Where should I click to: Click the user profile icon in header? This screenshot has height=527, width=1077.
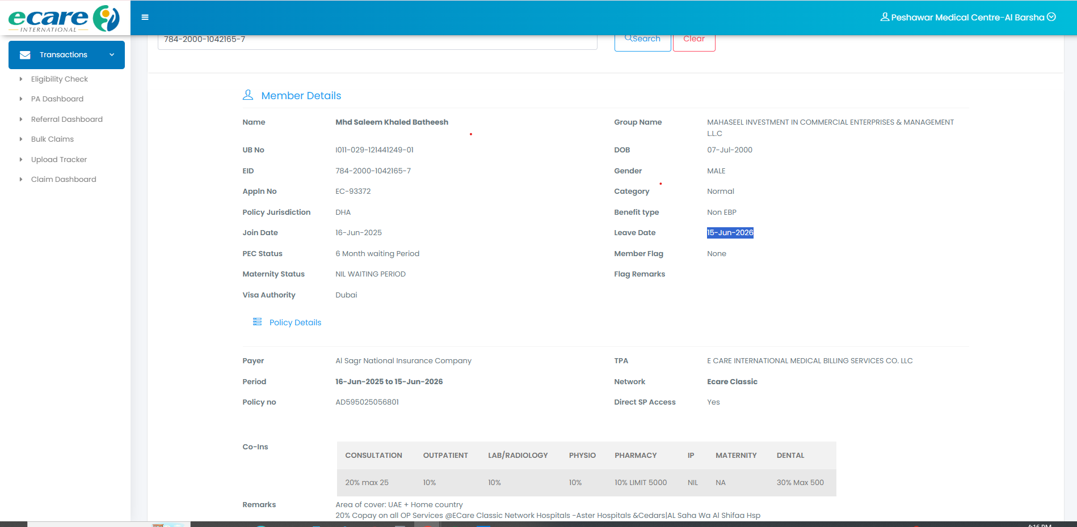884,17
